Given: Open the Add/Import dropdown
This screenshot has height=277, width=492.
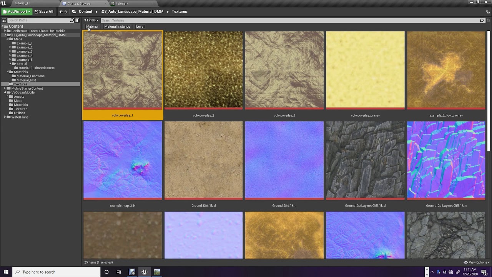Looking at the screenshot, I should (x=17, y=12).
